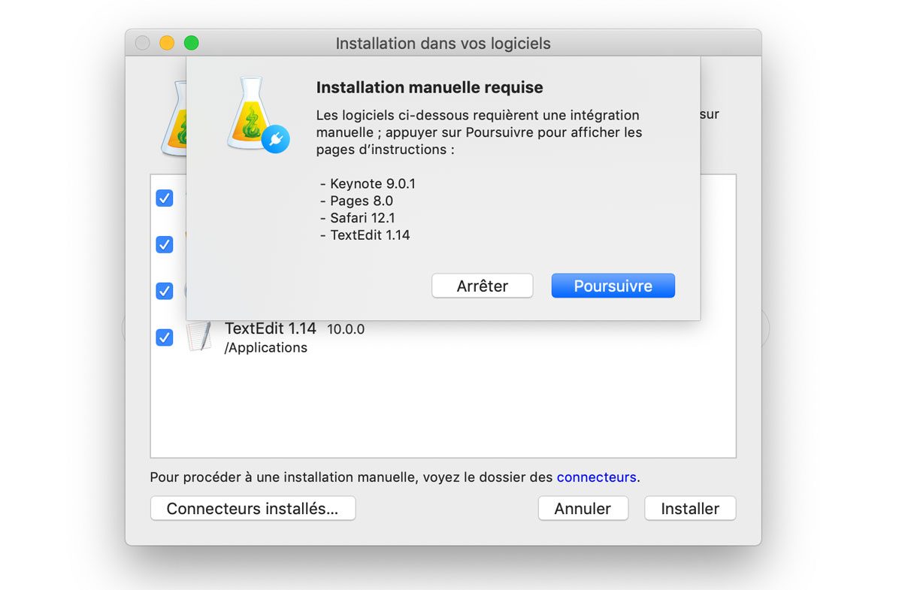
Task: Click the window title "Installation dans vos logiciels"
Action: point(443,44)
